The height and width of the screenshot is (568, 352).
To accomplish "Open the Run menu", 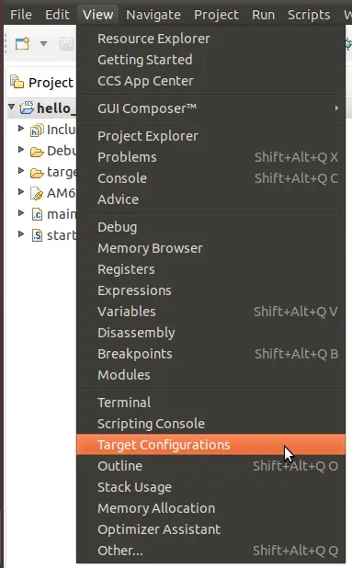I will [x=263, y=15].
